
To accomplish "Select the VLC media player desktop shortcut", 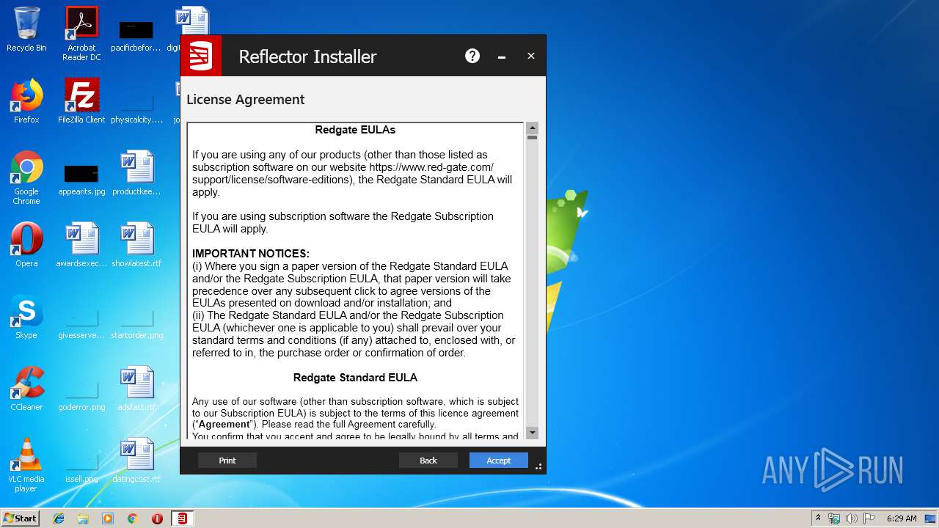I will 26,465.
